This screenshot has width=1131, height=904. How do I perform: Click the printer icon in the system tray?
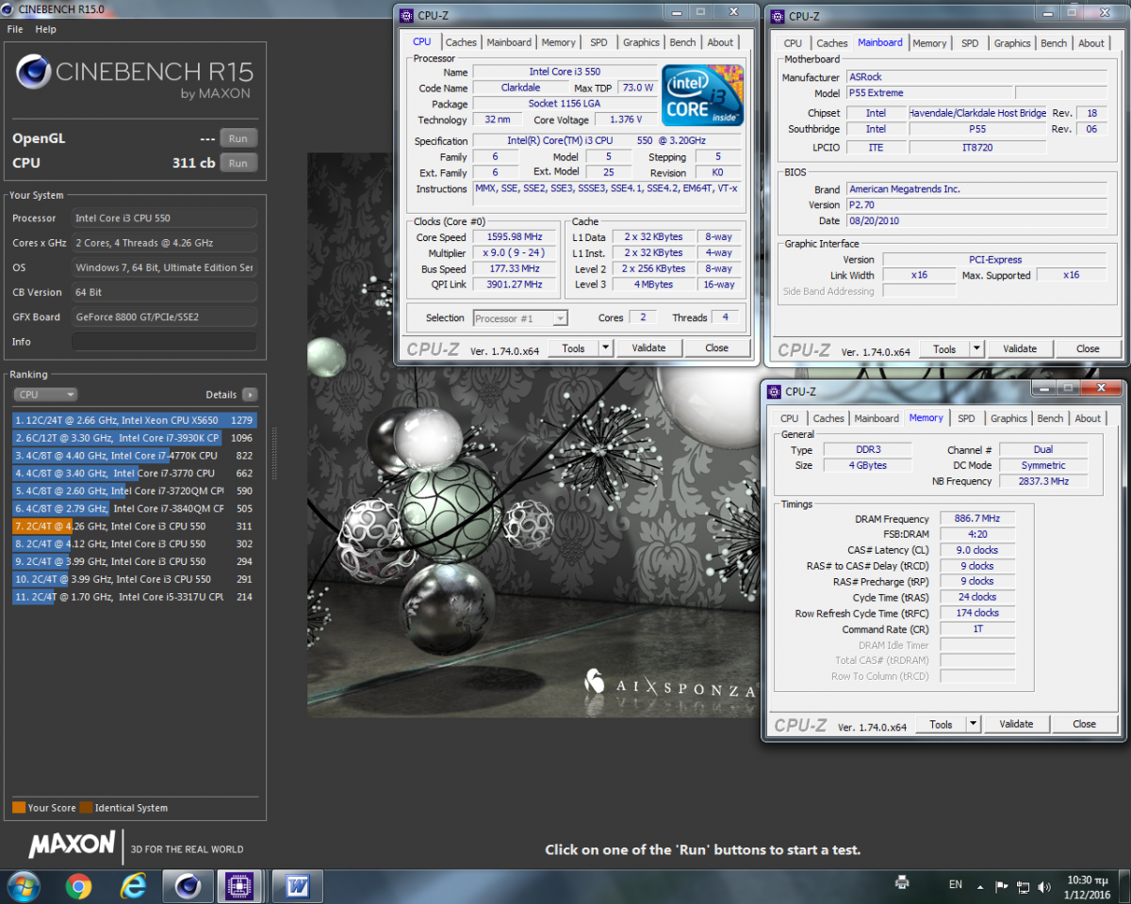coord(902,883)
